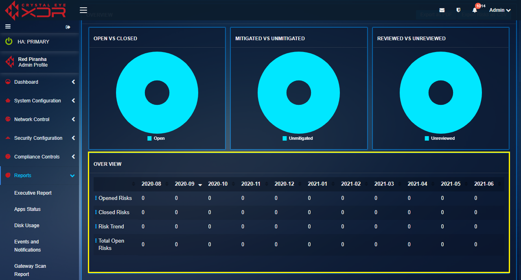This screenshot has height=280, width=521.
Task: Click the sidebar logout arrow icon
Action: point(68,27)
